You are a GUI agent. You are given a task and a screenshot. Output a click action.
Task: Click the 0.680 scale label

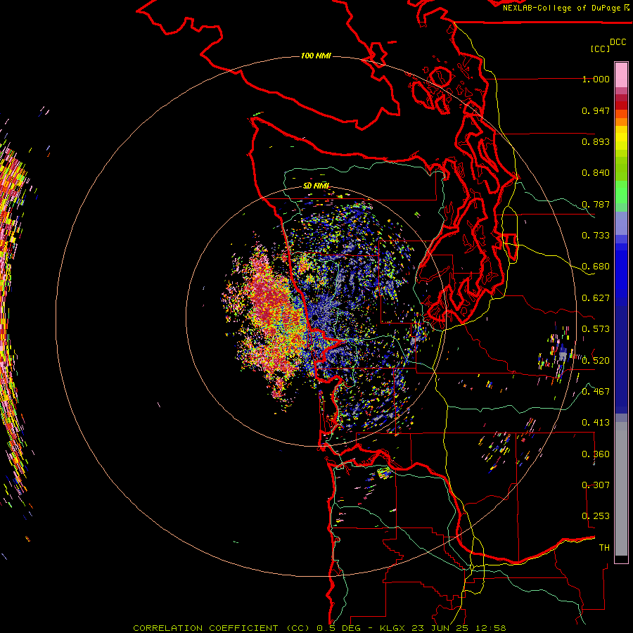click(x=596, y=267)
